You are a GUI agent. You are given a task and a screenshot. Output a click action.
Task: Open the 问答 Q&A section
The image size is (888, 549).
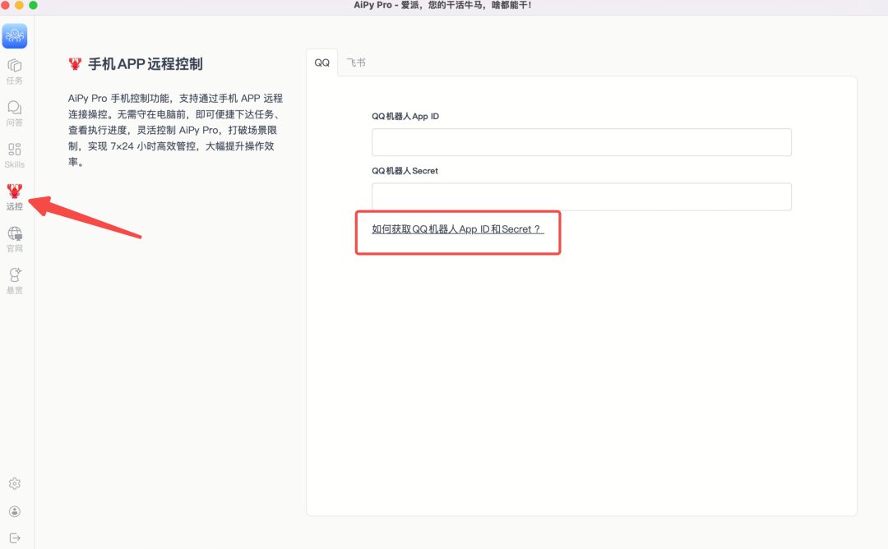tap(14, 113)
